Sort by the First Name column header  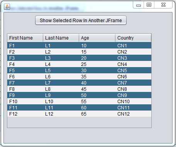click(x=25, y=38)
